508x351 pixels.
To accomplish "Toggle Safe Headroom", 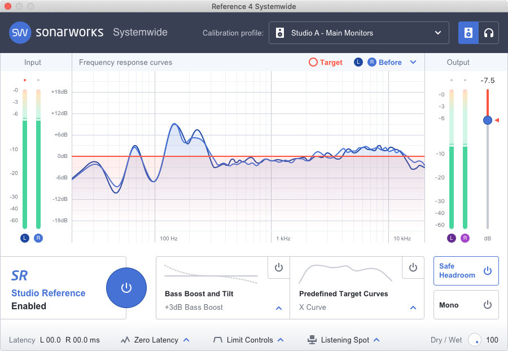I will tap(466, 271).
